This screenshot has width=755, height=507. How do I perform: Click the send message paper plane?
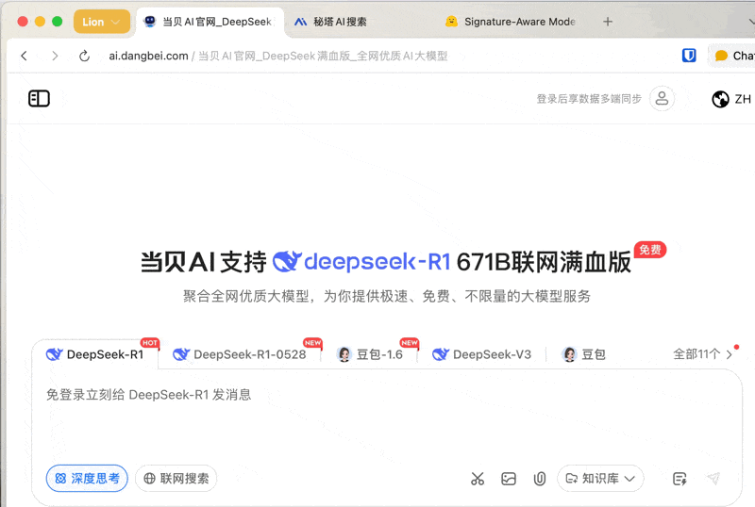tap(713, 478)
